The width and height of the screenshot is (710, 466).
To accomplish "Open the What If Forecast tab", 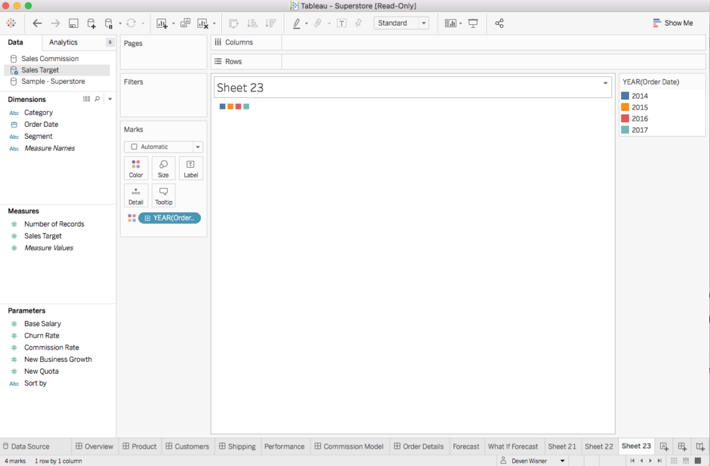I will coord(513,446).
